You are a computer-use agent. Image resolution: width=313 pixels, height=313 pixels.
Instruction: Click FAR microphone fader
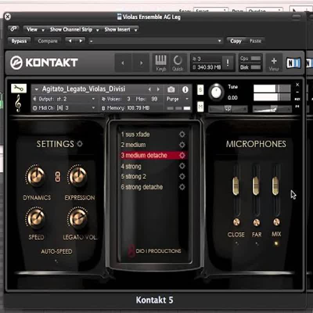tap(256, 186)
